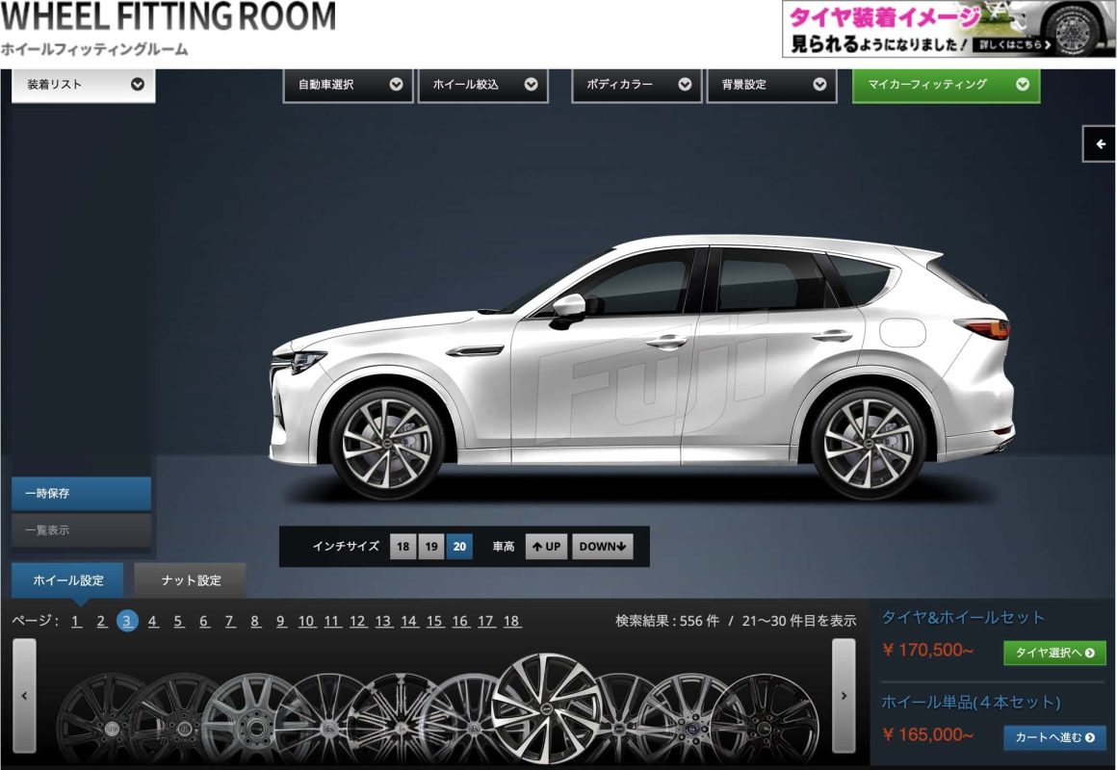Click the カートへ進む button
1117x770 pixels.
click(1053, 737)
